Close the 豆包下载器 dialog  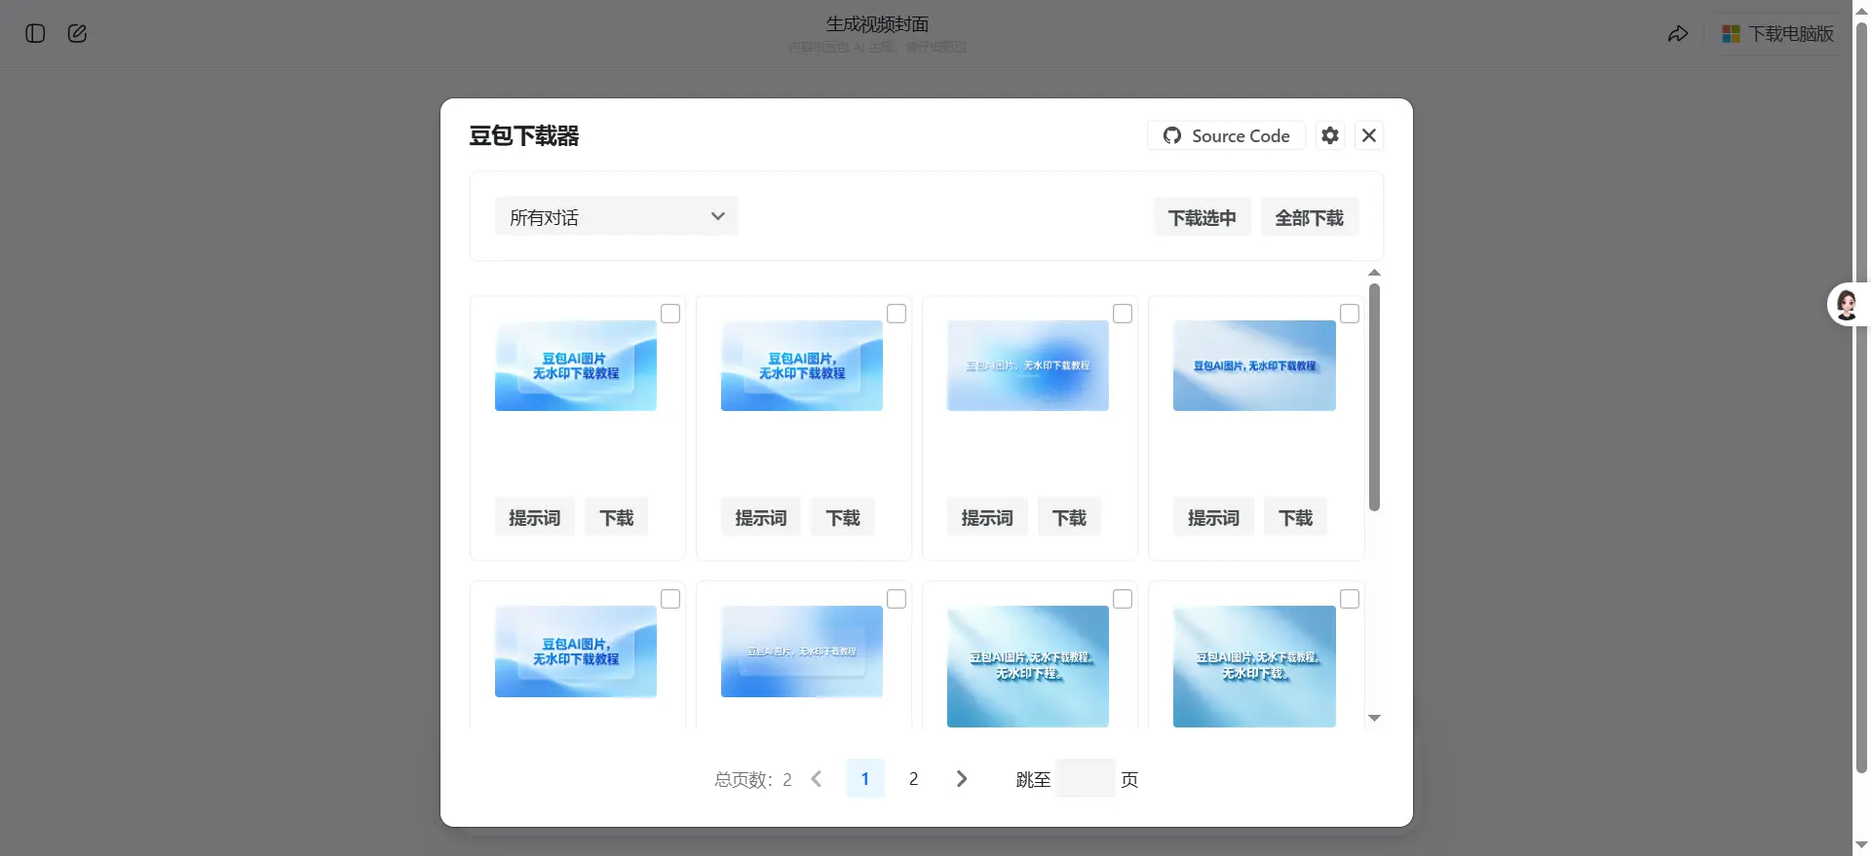[x=1369, y=135]
